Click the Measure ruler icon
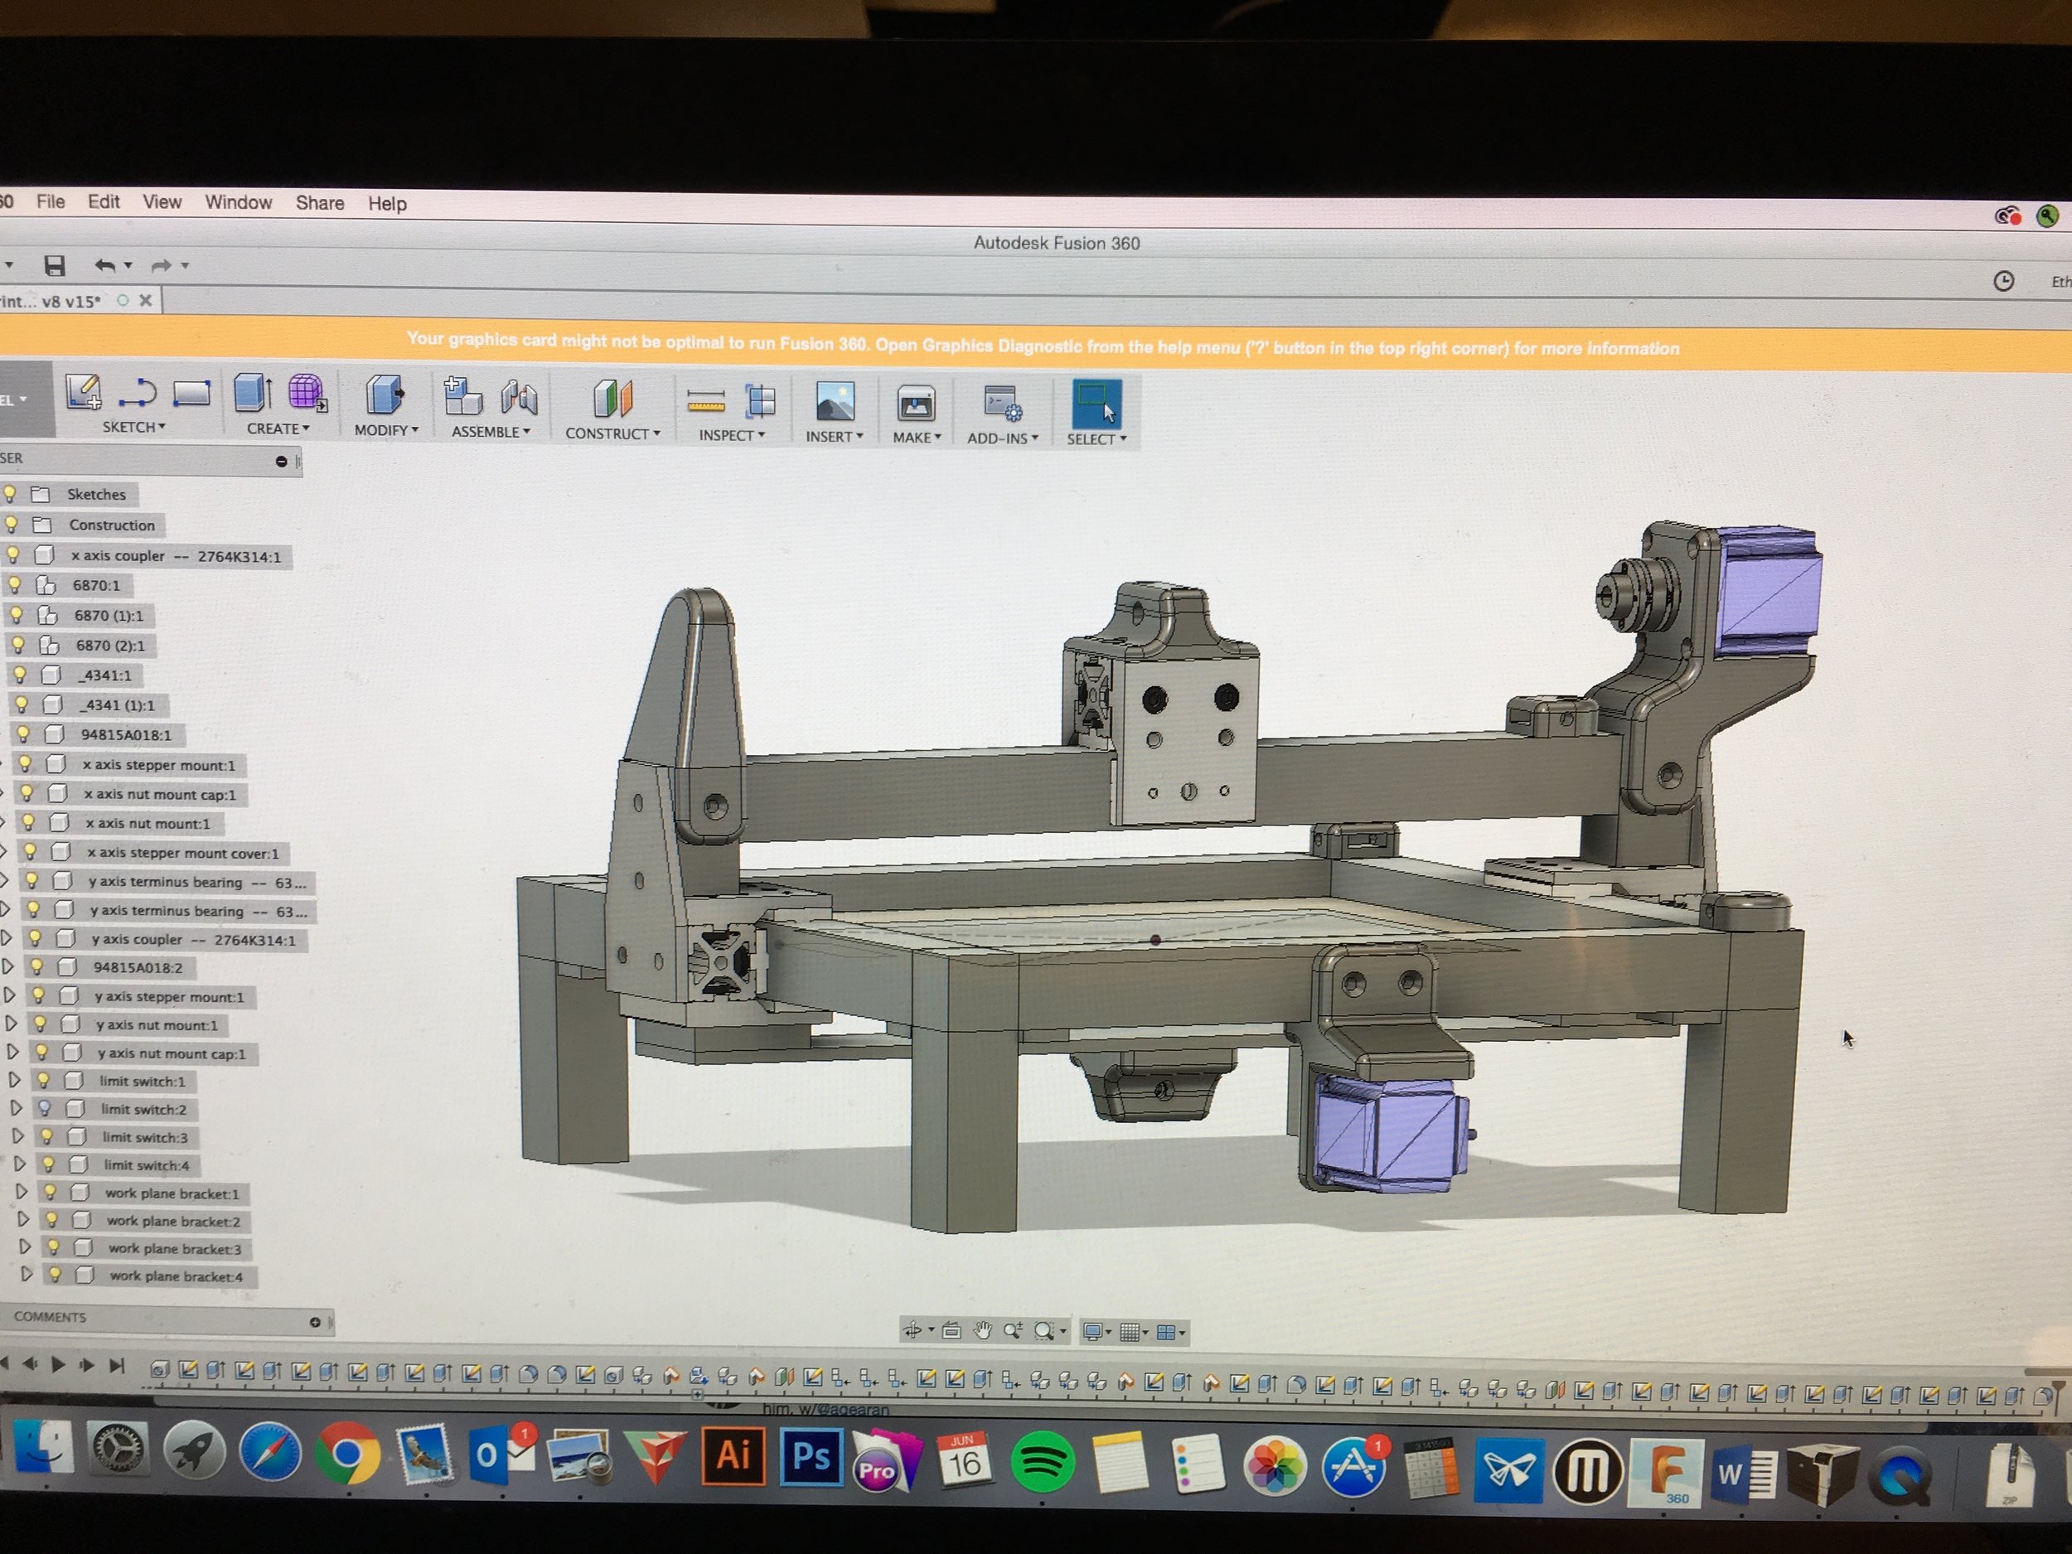The width and height of the screenshot is (2072, 1554). coord(706,403)
